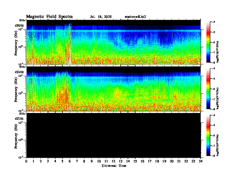Viewport: 239px width, 185px height.
Task: Click the blank black dZ/dt plot area
Action: tap(113, 135)
